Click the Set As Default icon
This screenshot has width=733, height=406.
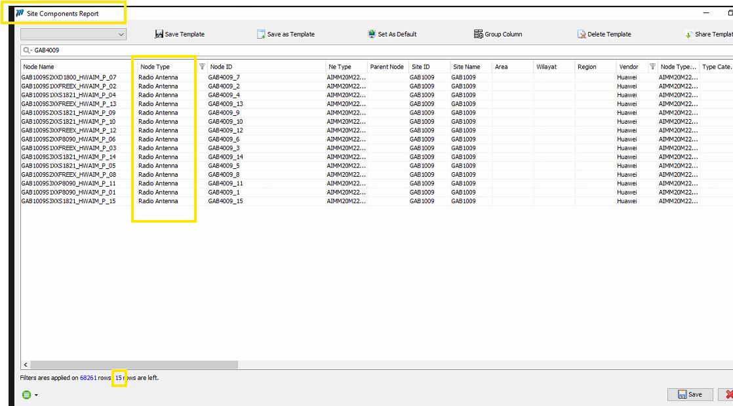tap(372, 34)
